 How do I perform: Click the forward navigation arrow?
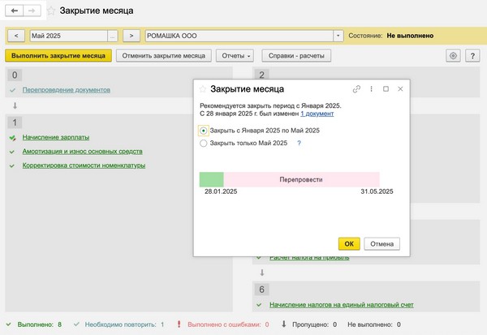[x=33, y=11]
